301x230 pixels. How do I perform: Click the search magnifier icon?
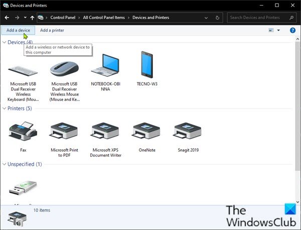click(x=291, y=18)
